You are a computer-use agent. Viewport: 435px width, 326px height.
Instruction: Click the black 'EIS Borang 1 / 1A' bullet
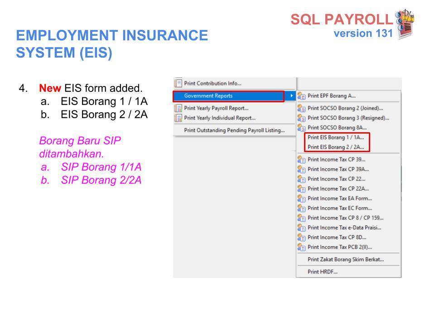click(104, 101)
